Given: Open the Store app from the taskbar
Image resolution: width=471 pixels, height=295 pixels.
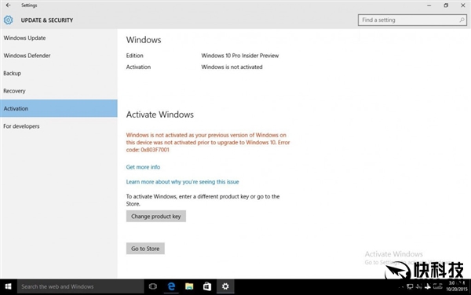Looking at the screenshot, I should point(207,286).
